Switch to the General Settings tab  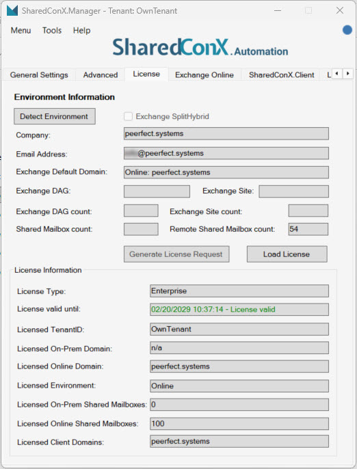[39, 75]
